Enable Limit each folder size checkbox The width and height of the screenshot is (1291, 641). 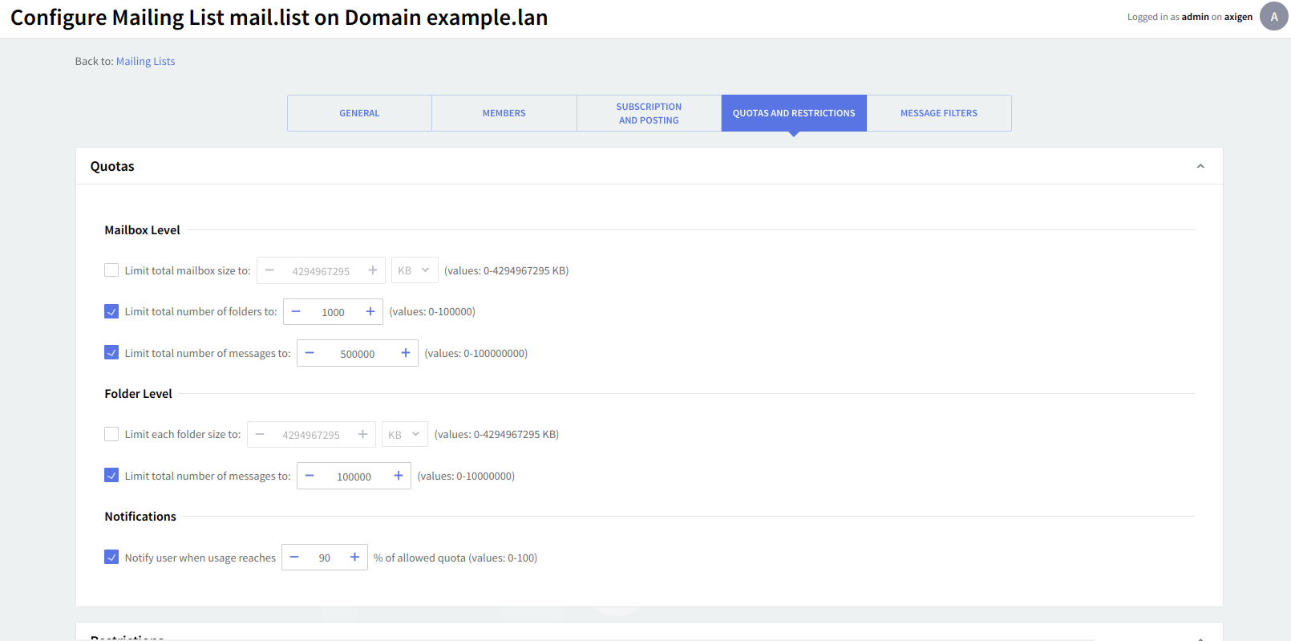(x=111, y=434)
